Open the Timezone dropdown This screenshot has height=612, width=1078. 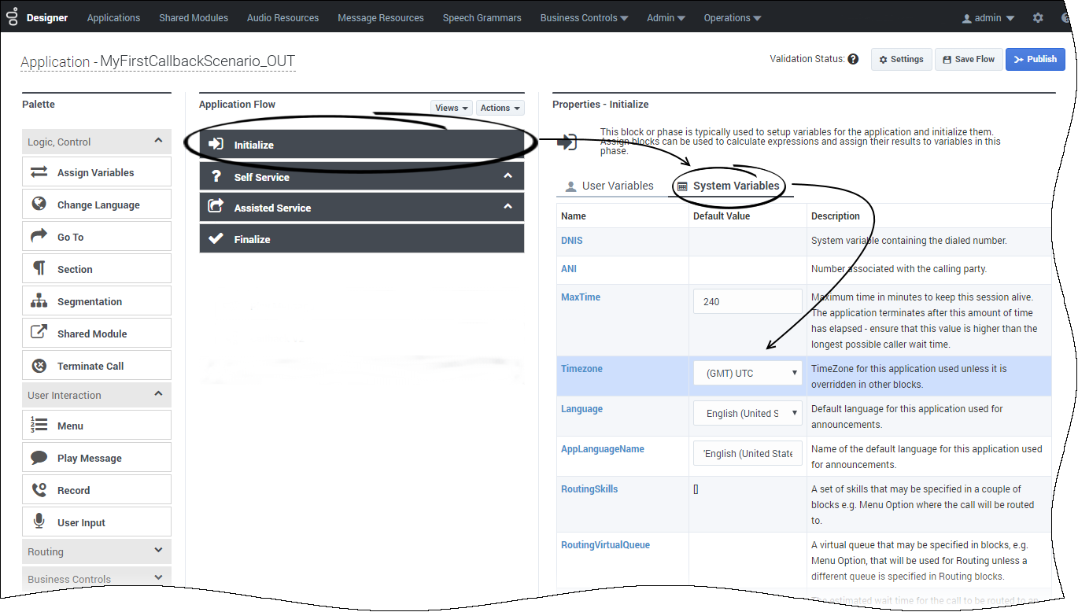click(x=747, y=374)
